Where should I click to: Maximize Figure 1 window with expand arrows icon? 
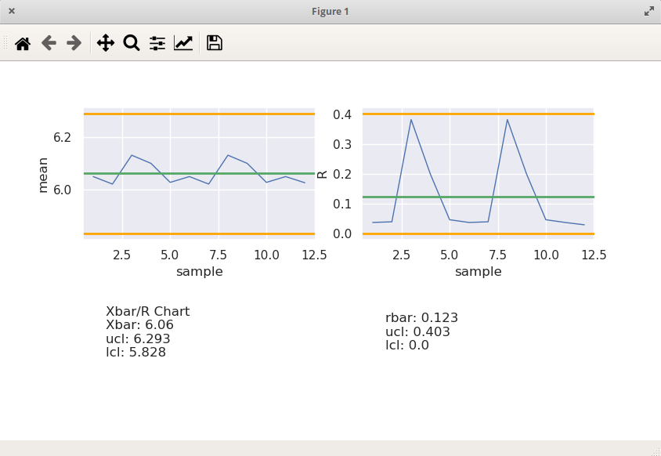pyautogui.click(x=649, y=12)
